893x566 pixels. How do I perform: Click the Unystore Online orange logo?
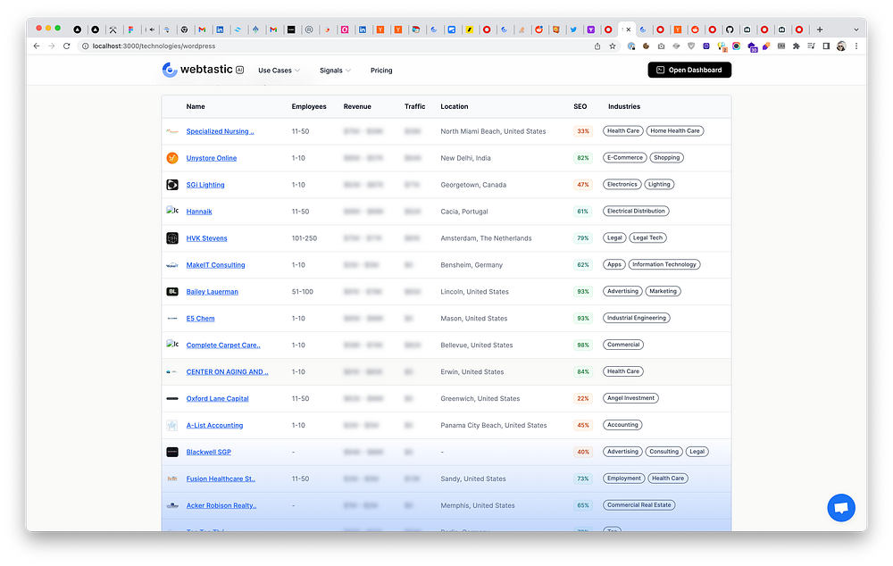point(172,158)
